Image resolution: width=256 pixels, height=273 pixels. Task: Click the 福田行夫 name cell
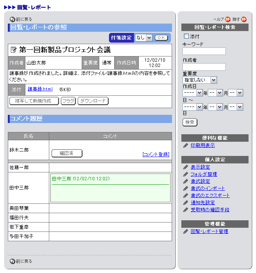pos(28,218)
